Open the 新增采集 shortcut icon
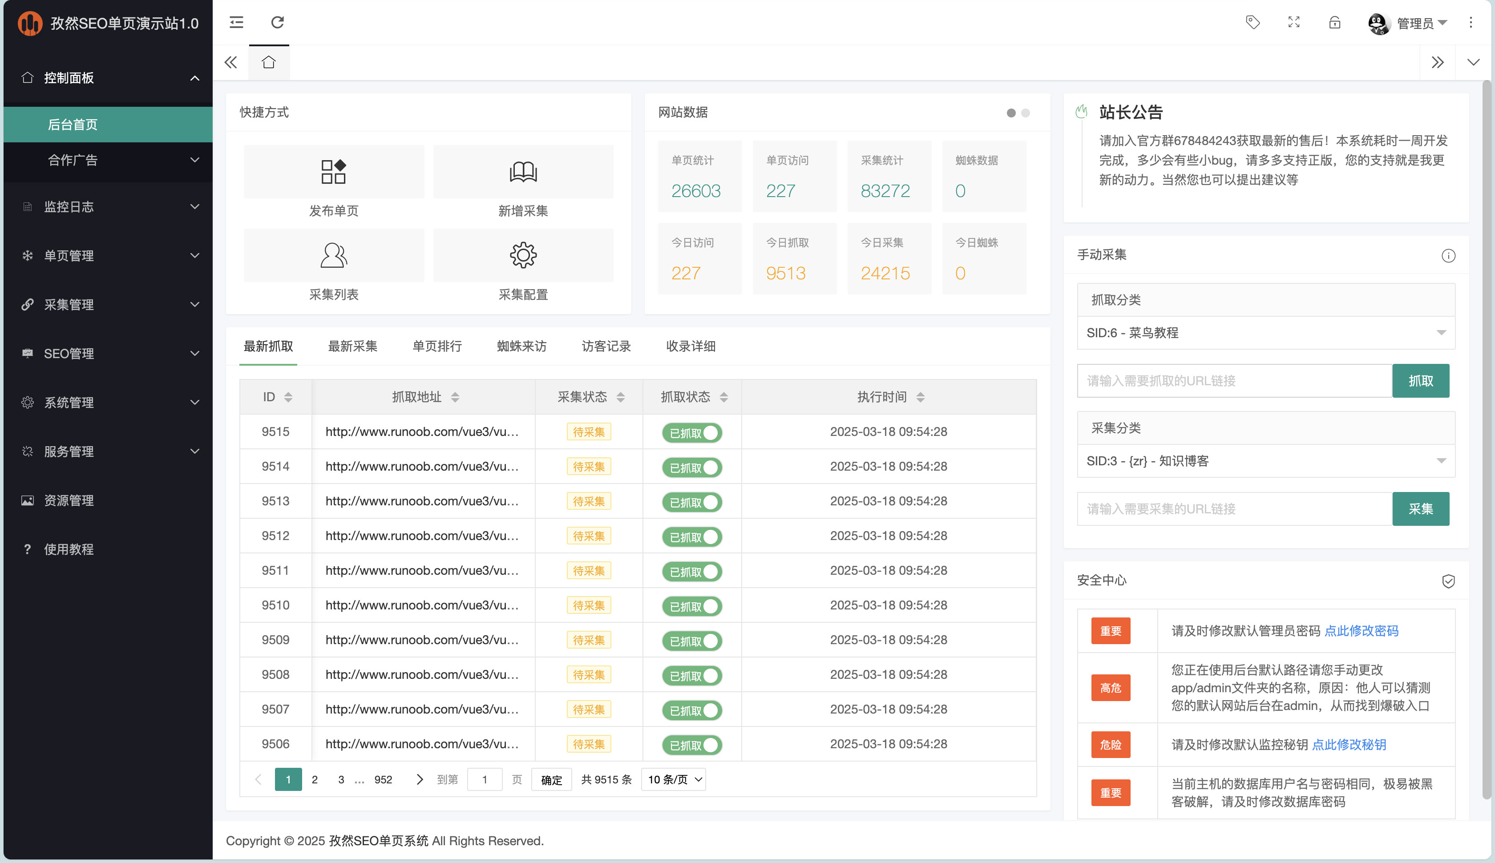The height and width of the screenshot is (863, 1495). [522, 171]
